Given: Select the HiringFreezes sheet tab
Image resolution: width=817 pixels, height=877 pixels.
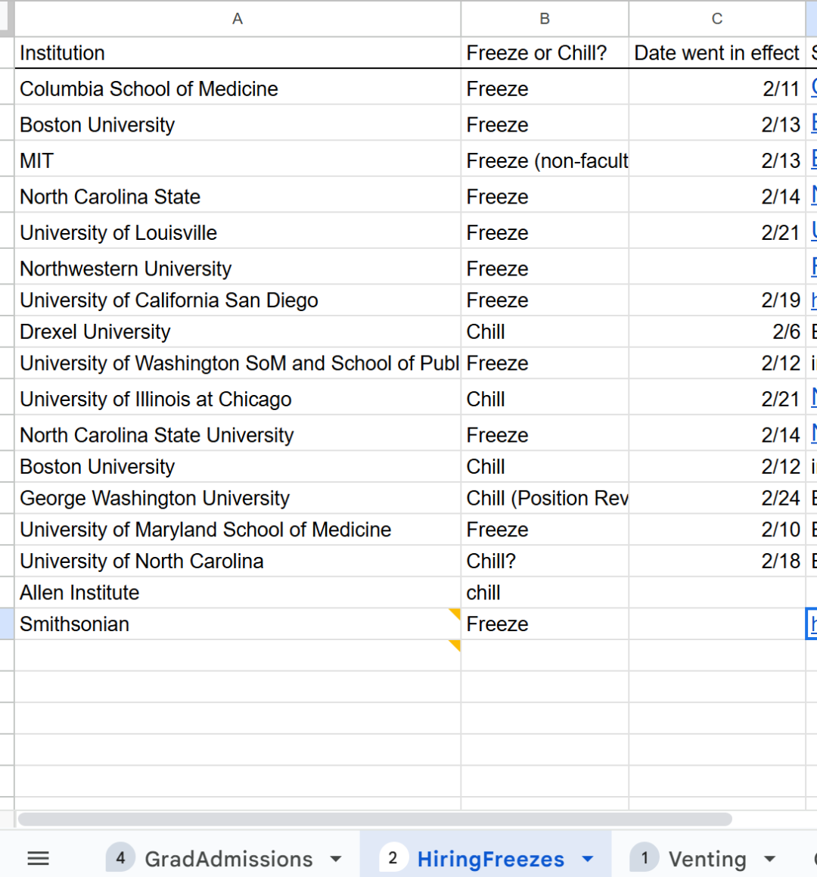Looking at the screenshot, I should click(x=490, y=859).
